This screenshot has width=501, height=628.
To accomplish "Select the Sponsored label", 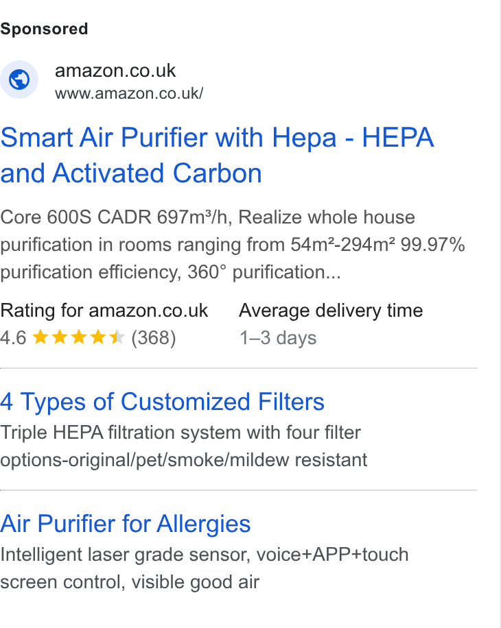I will coord(44,29).
